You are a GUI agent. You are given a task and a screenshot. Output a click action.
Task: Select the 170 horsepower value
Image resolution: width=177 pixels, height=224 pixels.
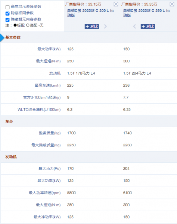pos(70,169)
